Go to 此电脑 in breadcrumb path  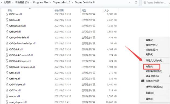coord(7,2)
